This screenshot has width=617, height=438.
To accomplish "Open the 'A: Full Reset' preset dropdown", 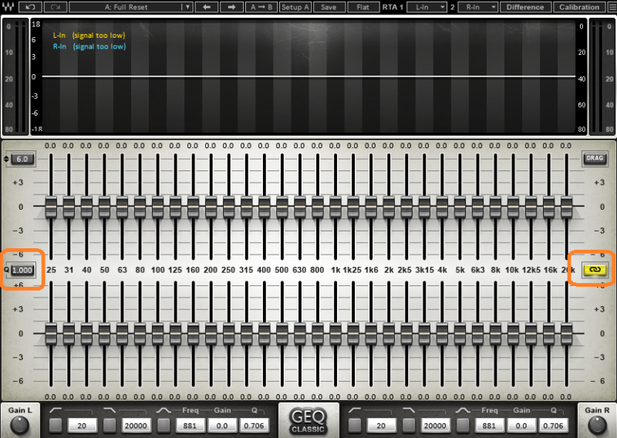I will 130,7.
